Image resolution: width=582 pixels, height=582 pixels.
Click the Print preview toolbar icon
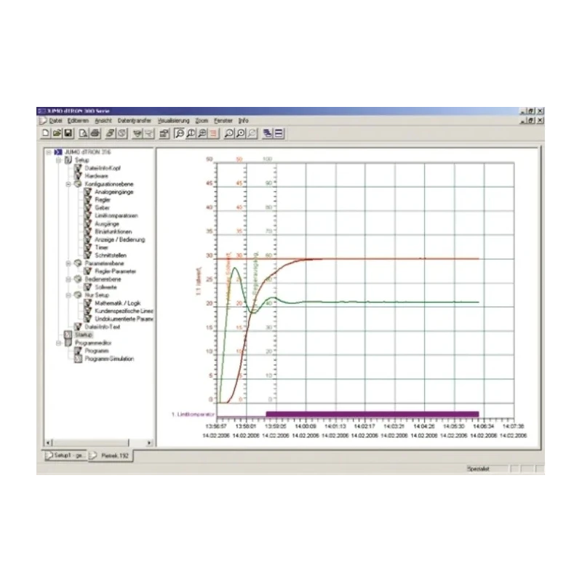[84, 133]
